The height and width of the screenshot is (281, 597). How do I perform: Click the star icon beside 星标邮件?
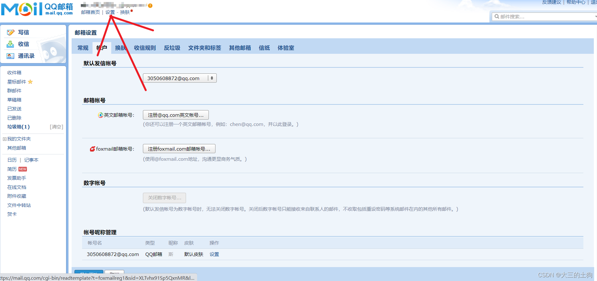tap(30, 82)
